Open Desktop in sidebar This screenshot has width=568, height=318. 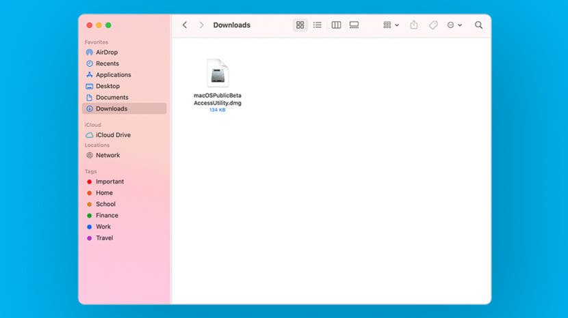point(125,86)
